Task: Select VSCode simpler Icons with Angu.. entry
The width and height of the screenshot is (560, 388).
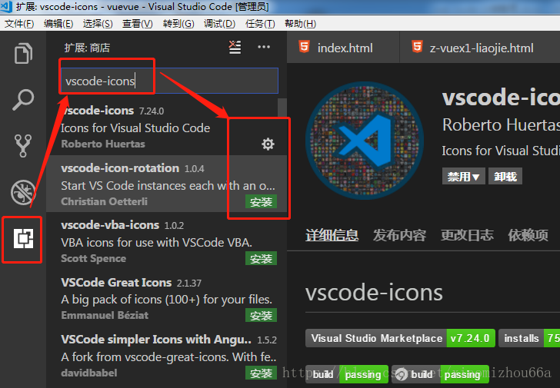Action: tap(167, 356)
